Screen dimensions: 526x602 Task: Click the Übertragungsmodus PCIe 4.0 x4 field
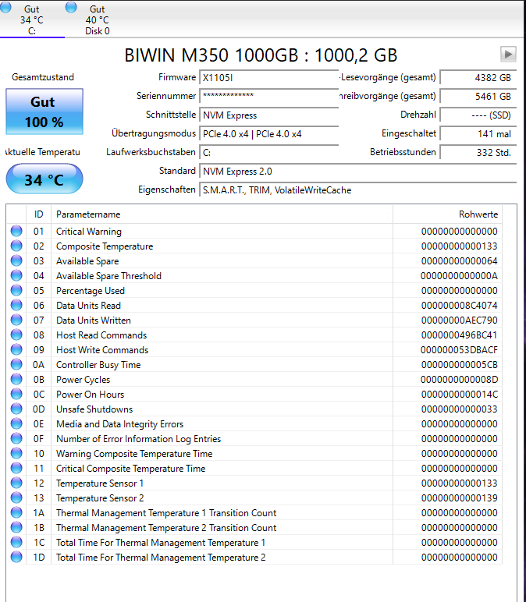pyautogui.click(x=269, y=133)
